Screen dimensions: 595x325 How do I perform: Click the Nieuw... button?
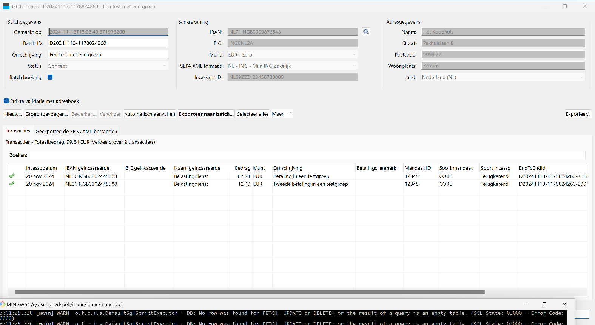coord(13,114)
